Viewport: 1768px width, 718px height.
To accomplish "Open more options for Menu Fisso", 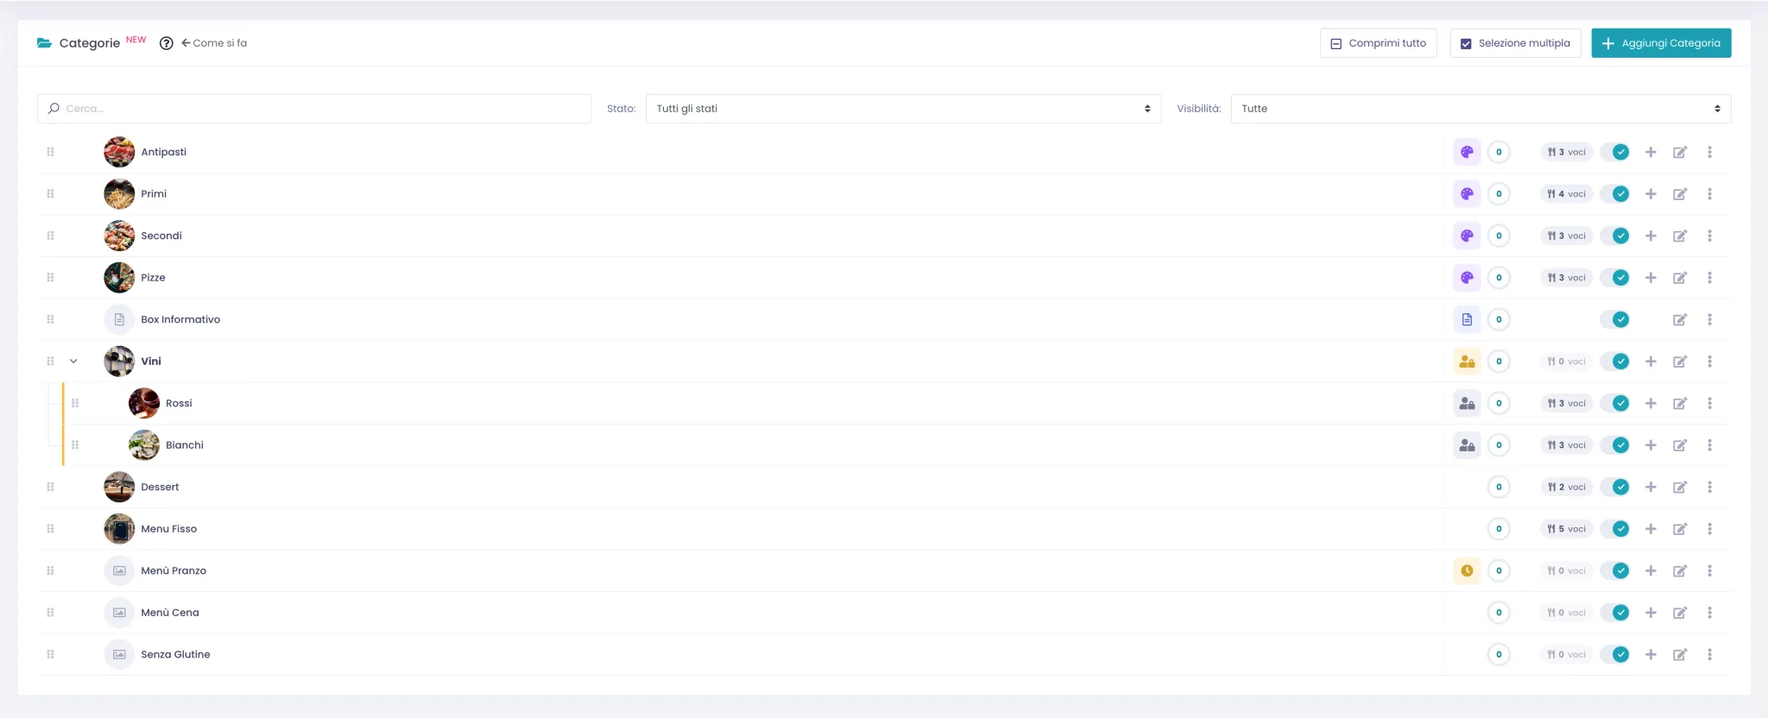I will tap(1709, 529).
